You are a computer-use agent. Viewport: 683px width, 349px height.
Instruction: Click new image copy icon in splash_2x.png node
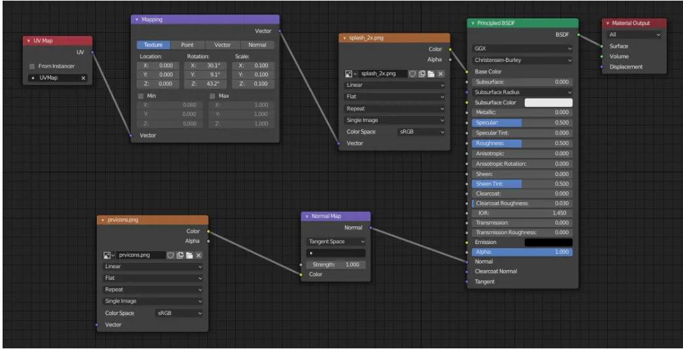click(x=422, y=74)
